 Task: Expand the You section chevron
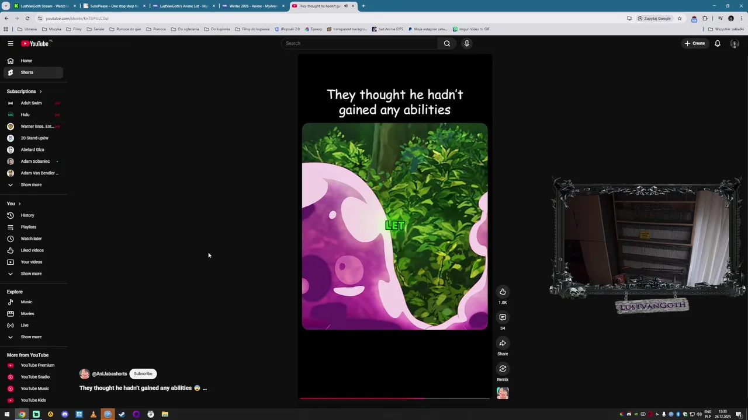pyautogui.click(x=19, y=204)
